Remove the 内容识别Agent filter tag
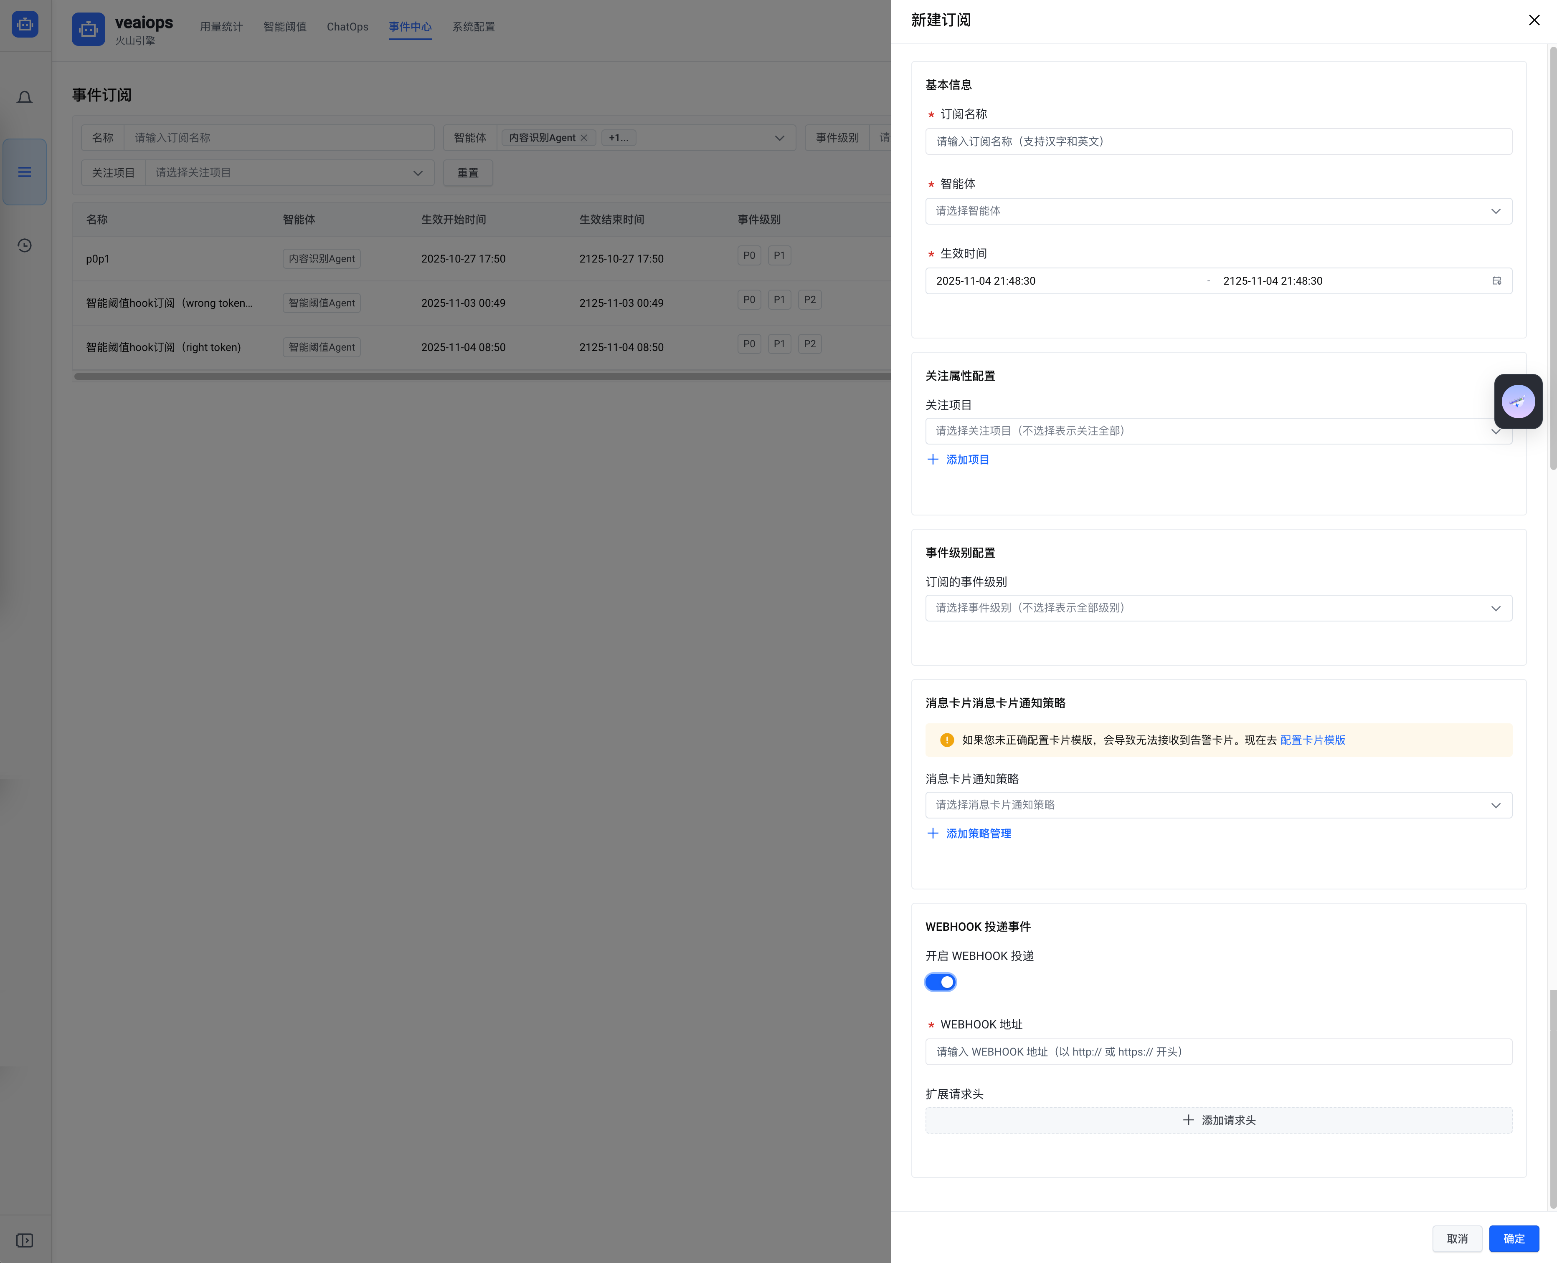This screenshot has width=1557, height=1263. tap(584, 138)
